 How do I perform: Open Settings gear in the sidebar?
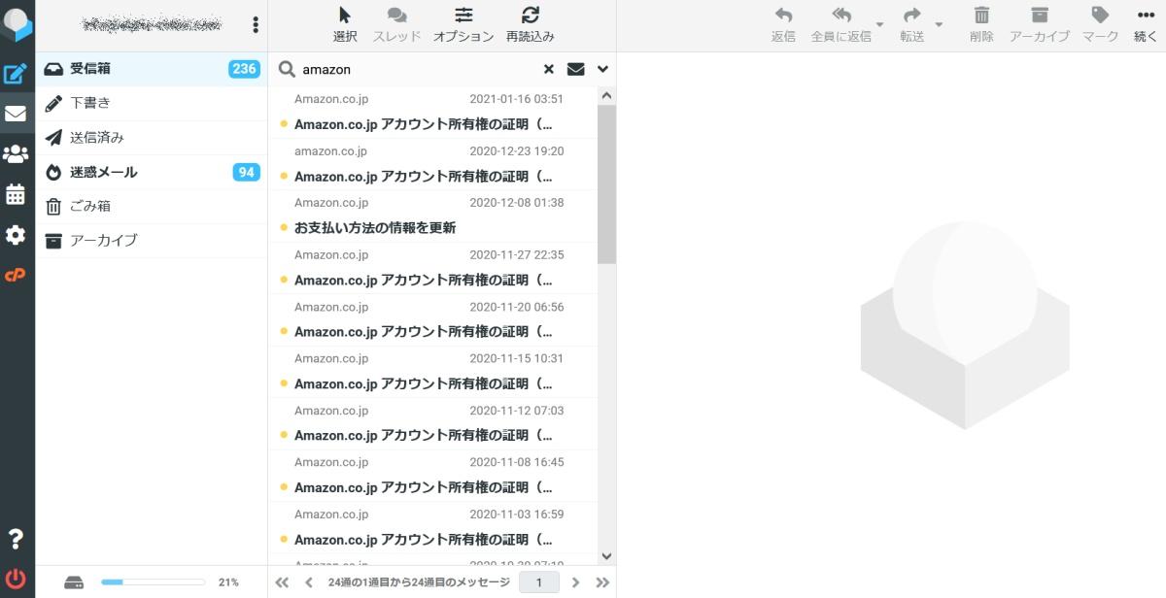coord(16,235)
